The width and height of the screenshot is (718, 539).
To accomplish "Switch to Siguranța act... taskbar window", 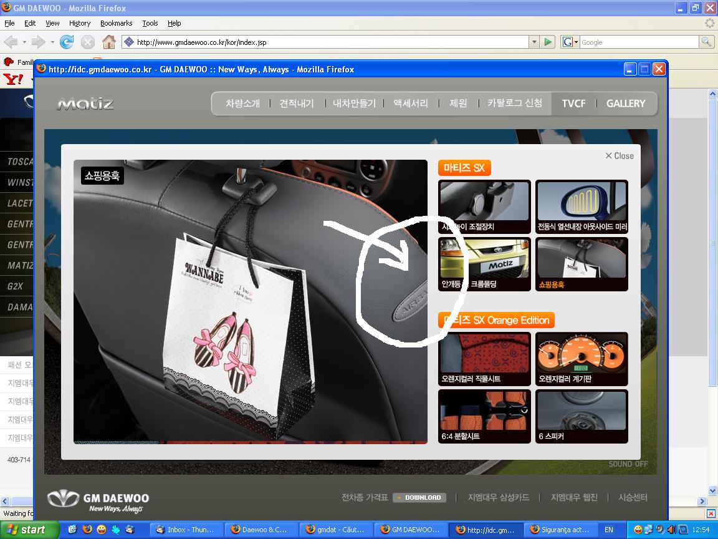I will tap(560, 530).
